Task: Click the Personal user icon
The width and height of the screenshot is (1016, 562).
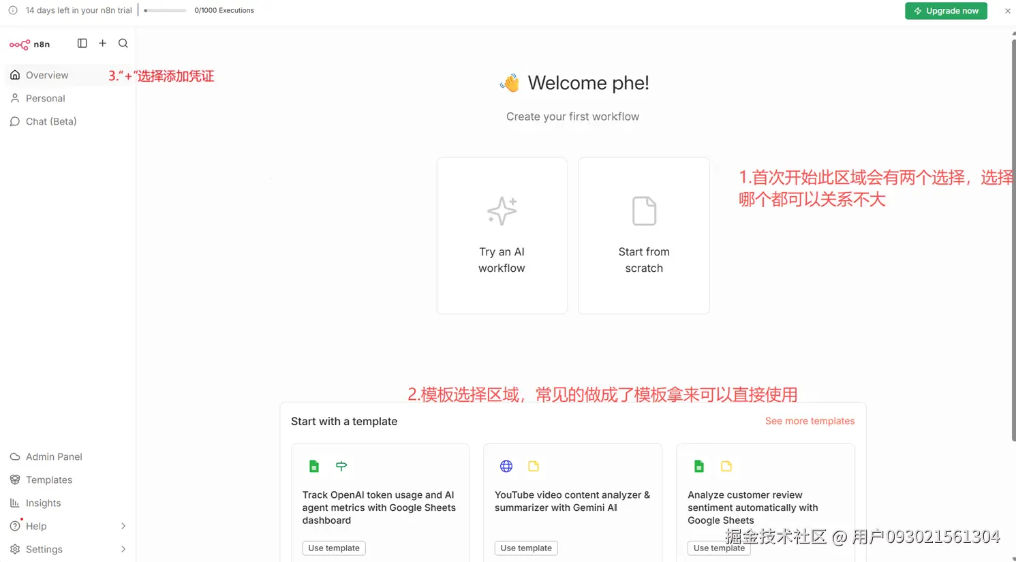Action: pyautogui.click(x=15, y=98)
